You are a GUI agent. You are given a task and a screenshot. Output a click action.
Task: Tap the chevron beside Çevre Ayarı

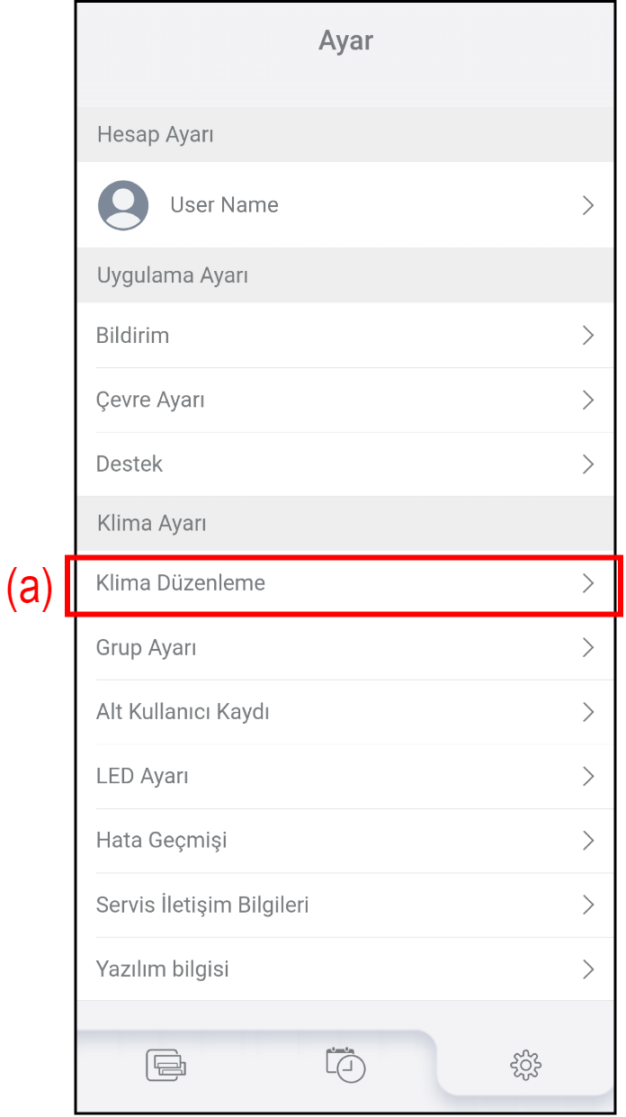(x=588, y=400)
